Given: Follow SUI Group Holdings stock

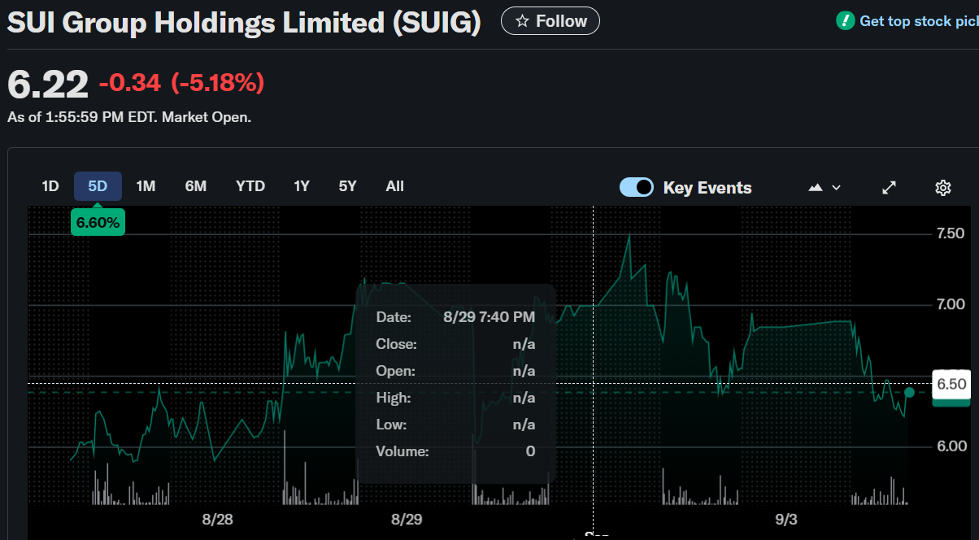Looking at the screenshot, I should click(x=550, y=21).
